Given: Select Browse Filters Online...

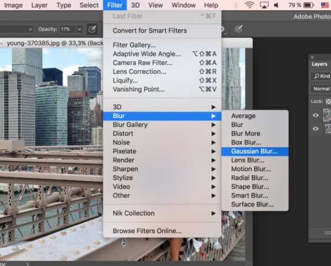Looking at the screenshot, I should [x=162, y=231].
